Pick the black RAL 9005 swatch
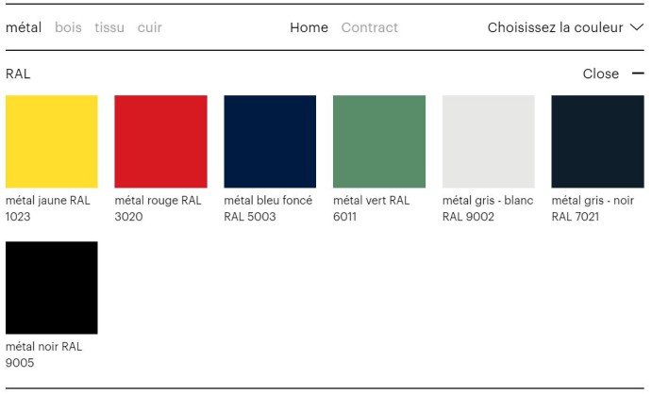The image size is (652, 394). [x=52, y=287]
